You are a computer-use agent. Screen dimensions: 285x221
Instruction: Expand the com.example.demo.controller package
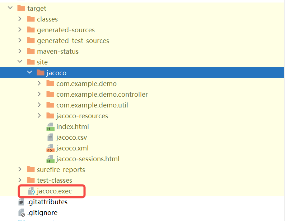point(39,94)
